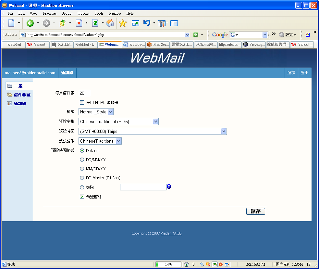Viewport: 319px width, 269px height.
Task: Click the blue help question mark icon
Action: [x=169, y=186]
